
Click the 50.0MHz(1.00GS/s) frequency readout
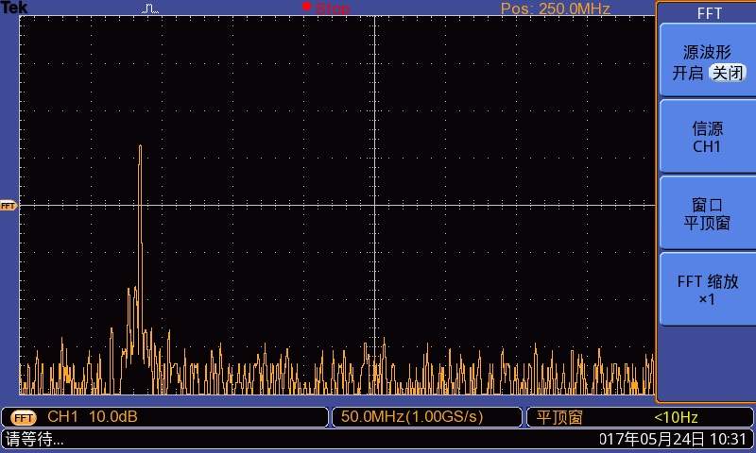[x=412, y=416]
